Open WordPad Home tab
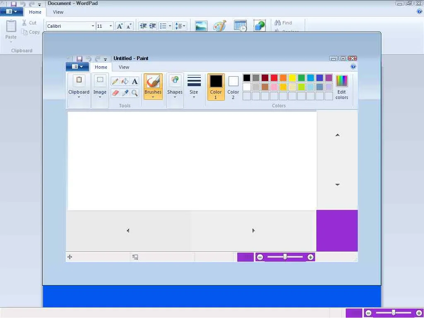Screen dimensions: 424x318 (35, 12)
